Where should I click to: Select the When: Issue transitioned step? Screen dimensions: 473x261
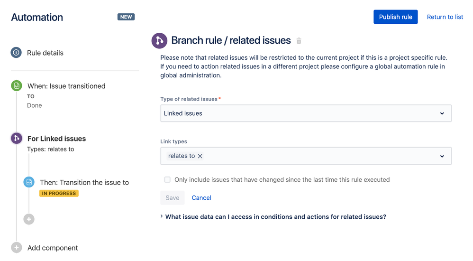click(x=66, y=86)
